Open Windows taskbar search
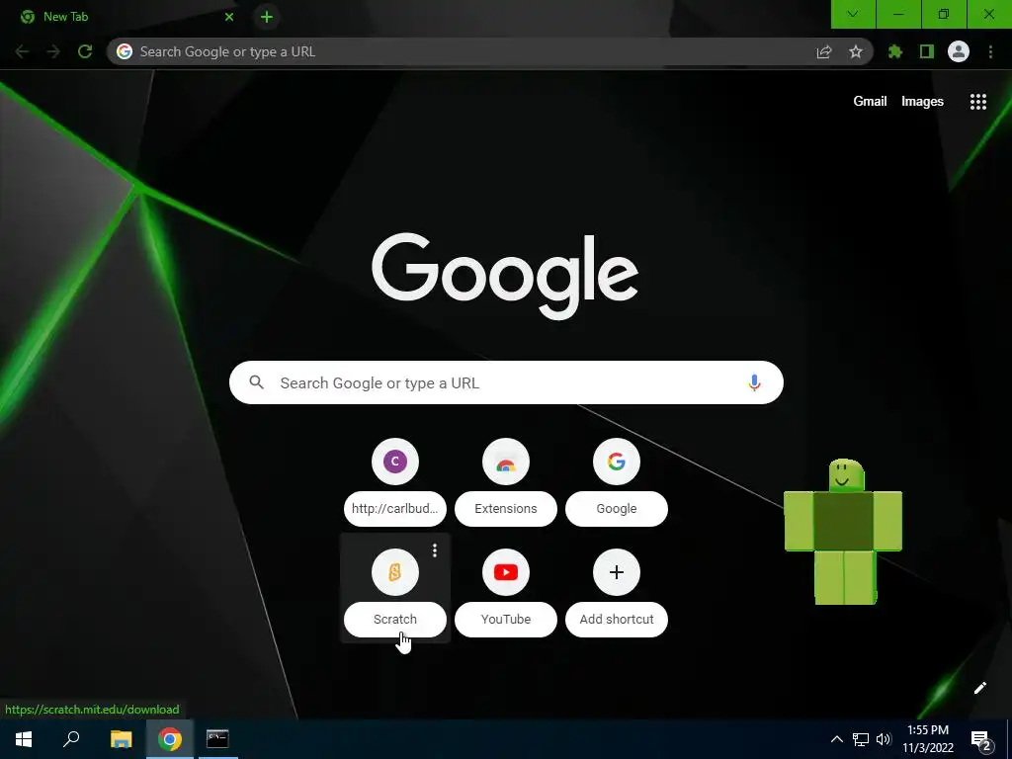The width and height of the screenshot is (1012, 759). point(71,739)
